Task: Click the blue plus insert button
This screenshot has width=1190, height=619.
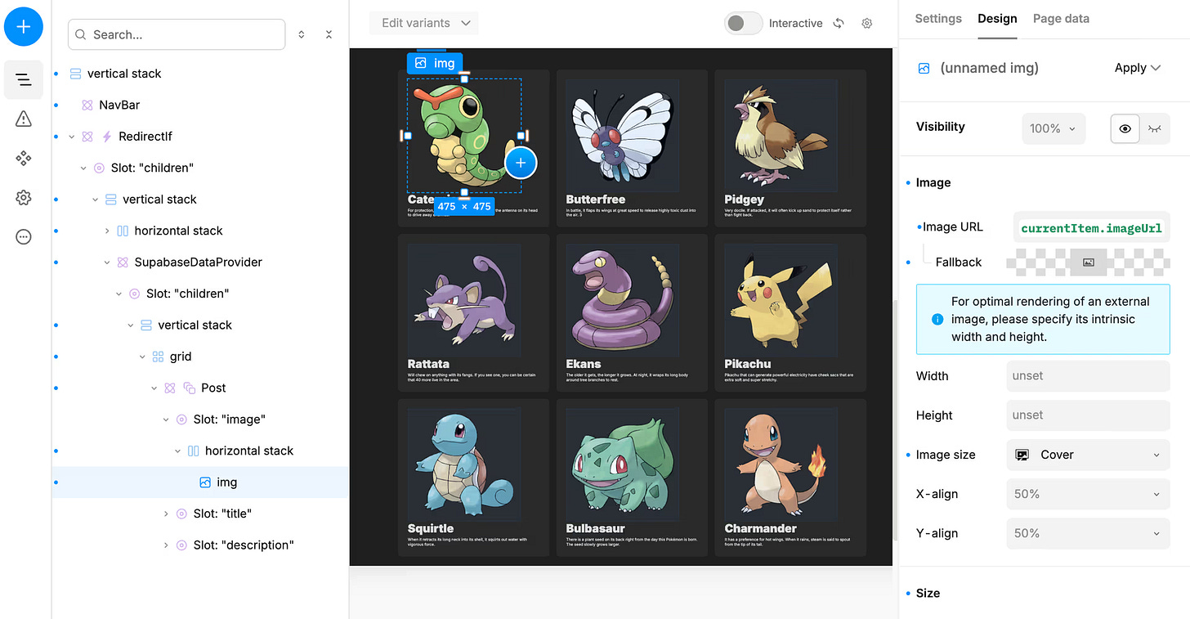Action: point(24,27)
